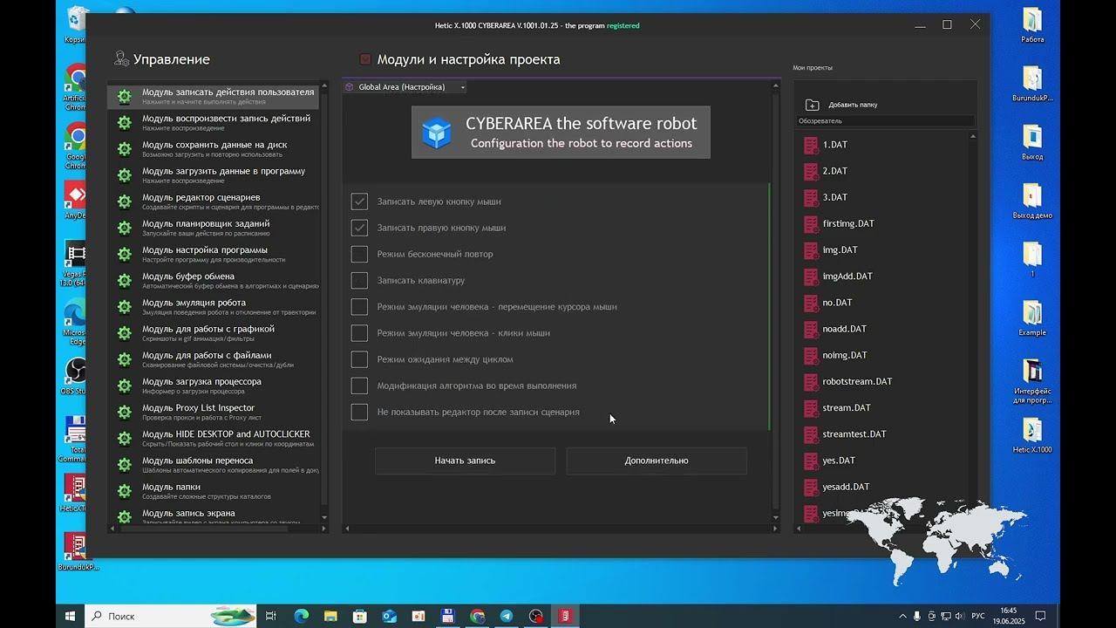
Task: Click gear icon beside Модуль загрузка процессора
Action: coord(125,386)
